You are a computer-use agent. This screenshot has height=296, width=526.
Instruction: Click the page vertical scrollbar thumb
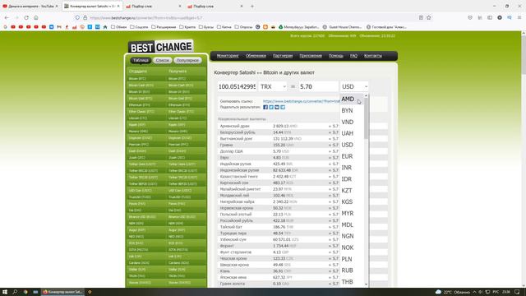point(524,55)
